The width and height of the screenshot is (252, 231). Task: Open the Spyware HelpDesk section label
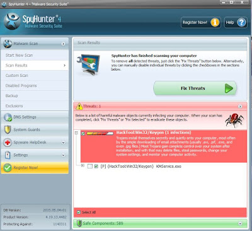click(30, 143)
